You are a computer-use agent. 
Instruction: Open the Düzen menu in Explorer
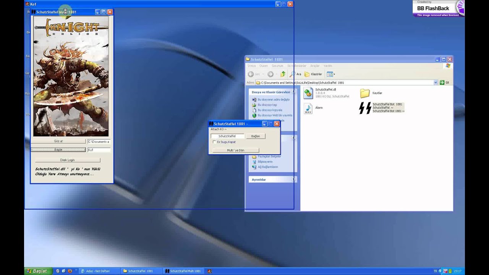(x=264, y=66)
